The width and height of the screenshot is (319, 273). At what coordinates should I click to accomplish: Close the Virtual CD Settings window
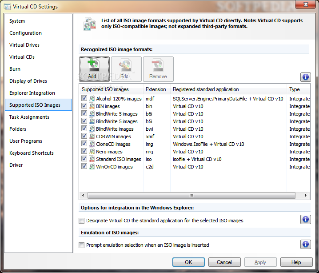point(306,4)
